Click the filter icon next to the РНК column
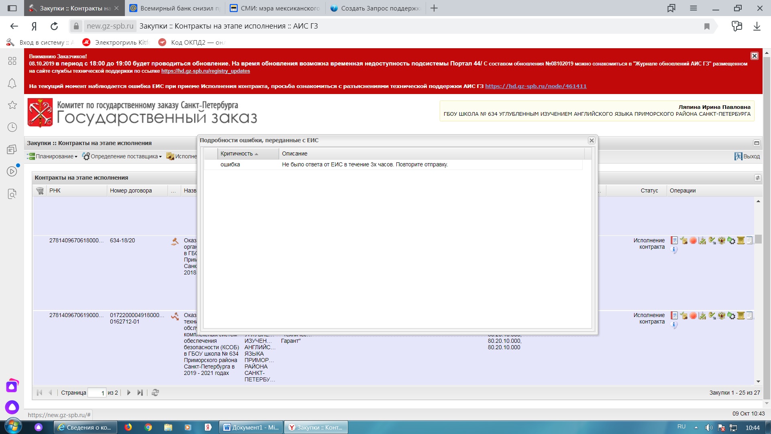This screenshot has height=434, width=771. pos(40,190)
